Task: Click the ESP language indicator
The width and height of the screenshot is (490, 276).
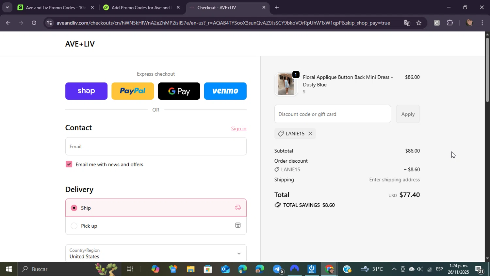Action: [x=439, y=269]
